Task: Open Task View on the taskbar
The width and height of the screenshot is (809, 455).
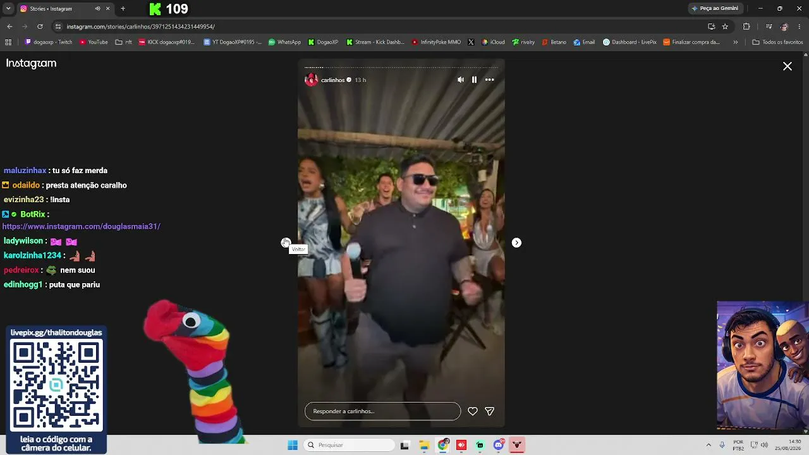Action: point(404,445)
